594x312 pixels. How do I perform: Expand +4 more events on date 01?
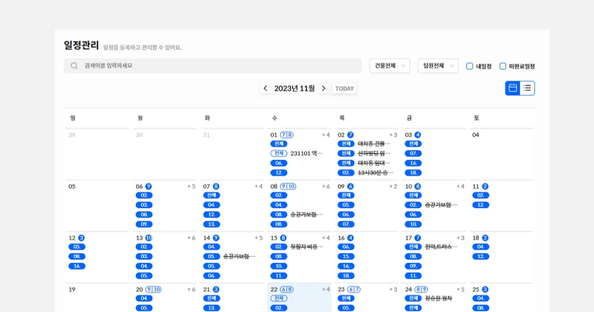pos(325,135)
